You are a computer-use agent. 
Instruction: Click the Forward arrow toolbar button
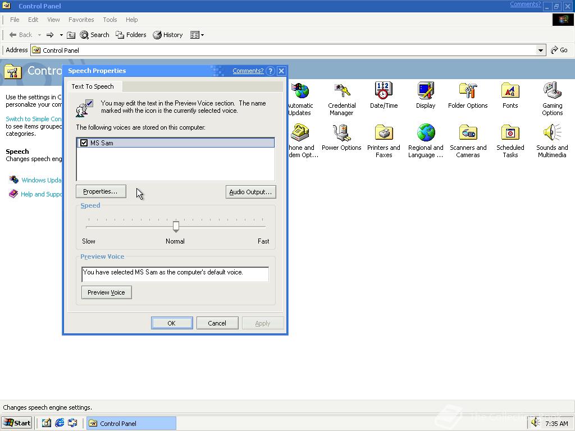(x=50, y=35)
